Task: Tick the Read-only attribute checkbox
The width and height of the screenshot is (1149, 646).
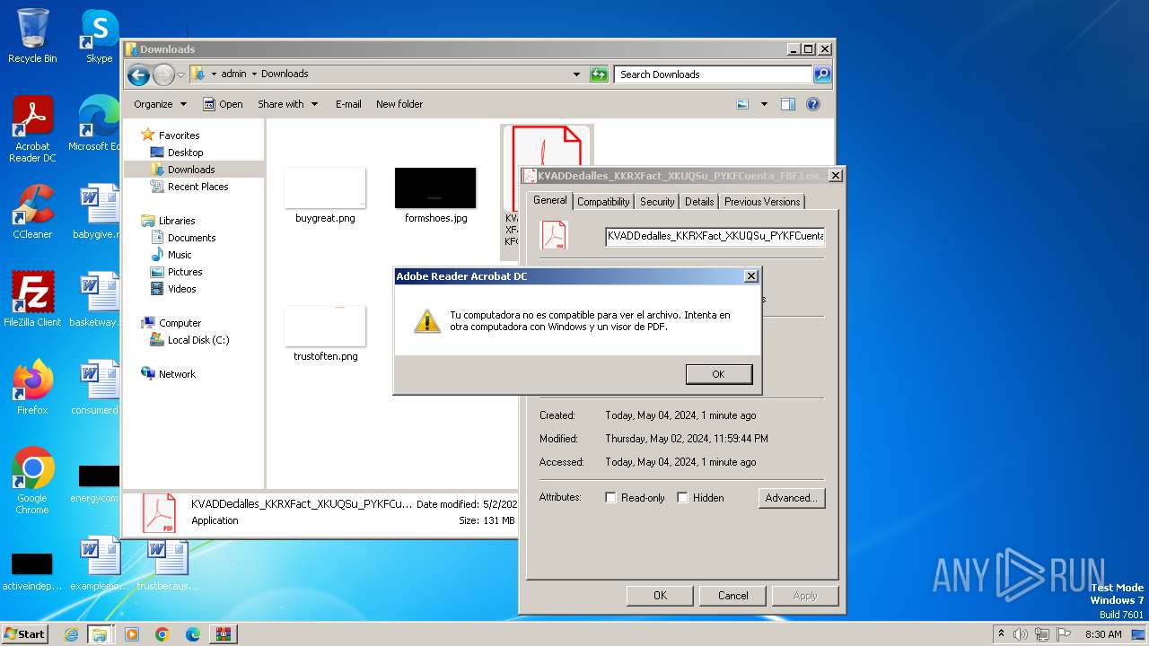Action: tap(610, 497)
